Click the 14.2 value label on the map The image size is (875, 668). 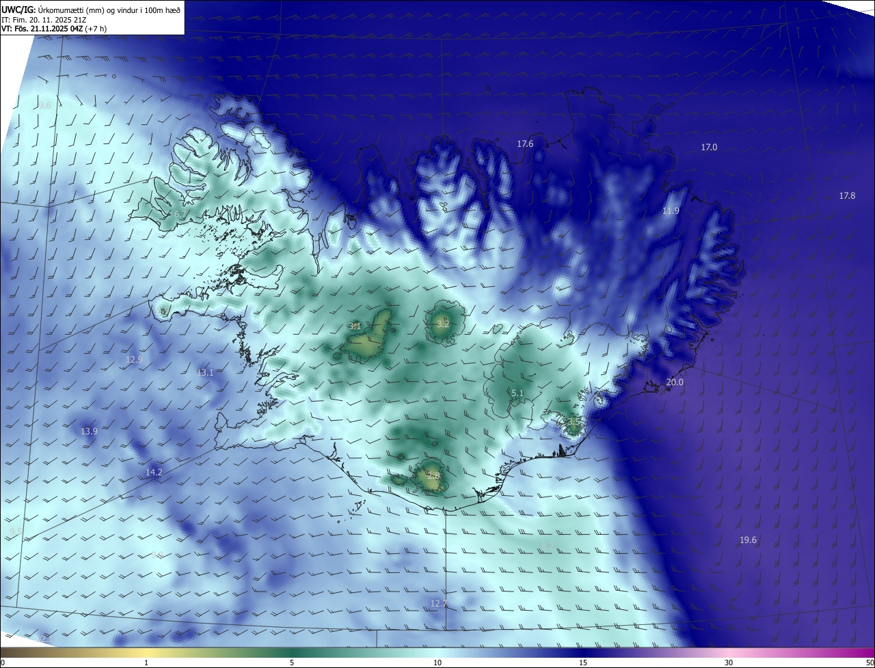154,472
